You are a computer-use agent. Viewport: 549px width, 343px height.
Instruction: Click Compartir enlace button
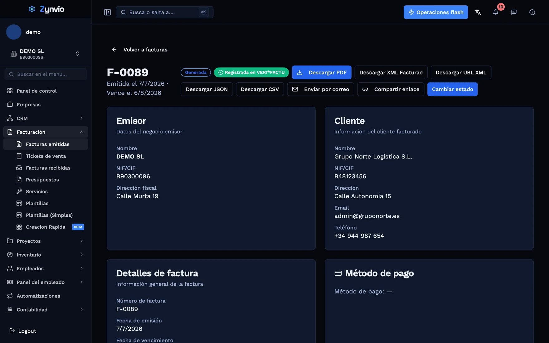tap(391, 89)
